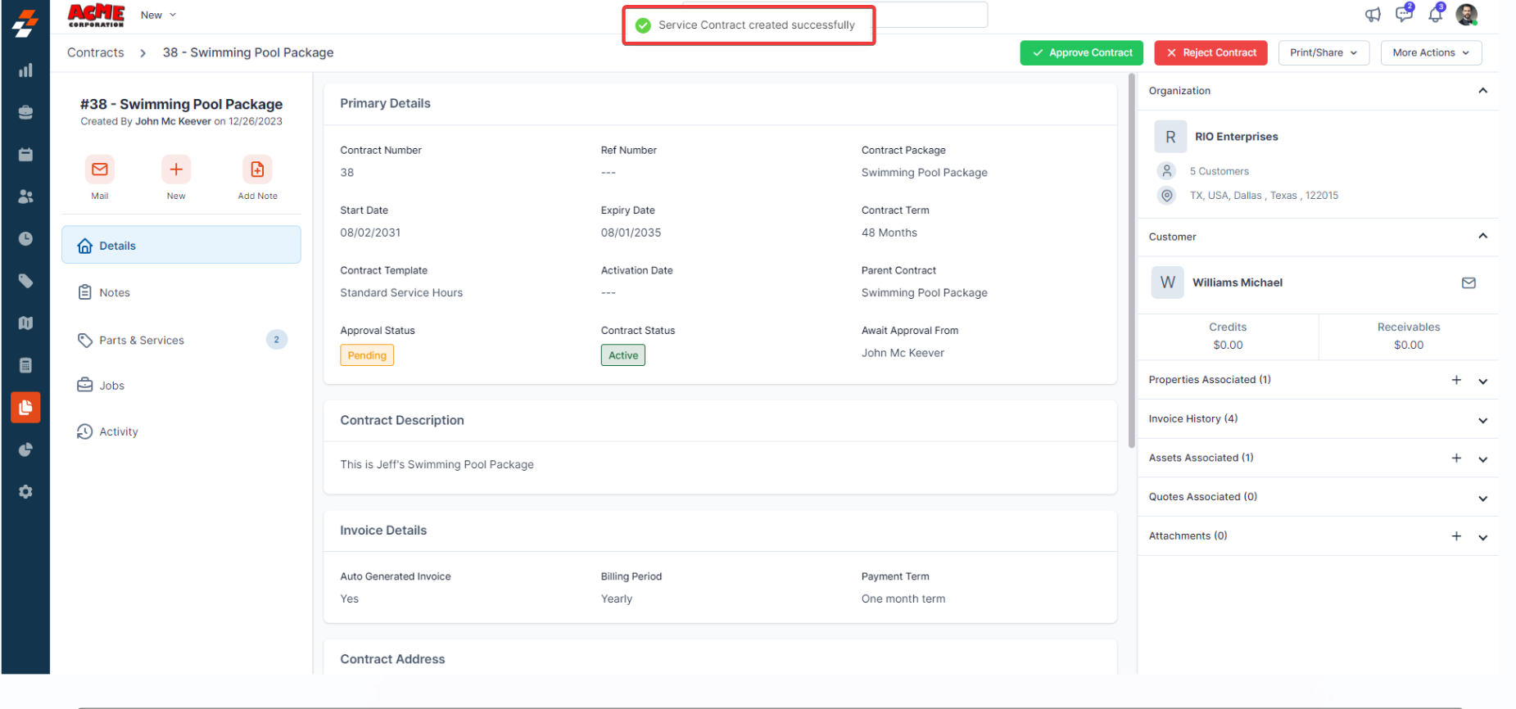Click the Reject Contract button

click(1211, 52)
